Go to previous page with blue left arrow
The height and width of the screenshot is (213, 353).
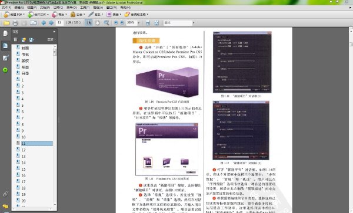44,23
